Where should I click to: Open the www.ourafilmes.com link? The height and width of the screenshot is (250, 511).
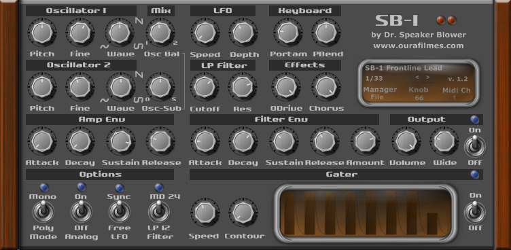(419, 46)
